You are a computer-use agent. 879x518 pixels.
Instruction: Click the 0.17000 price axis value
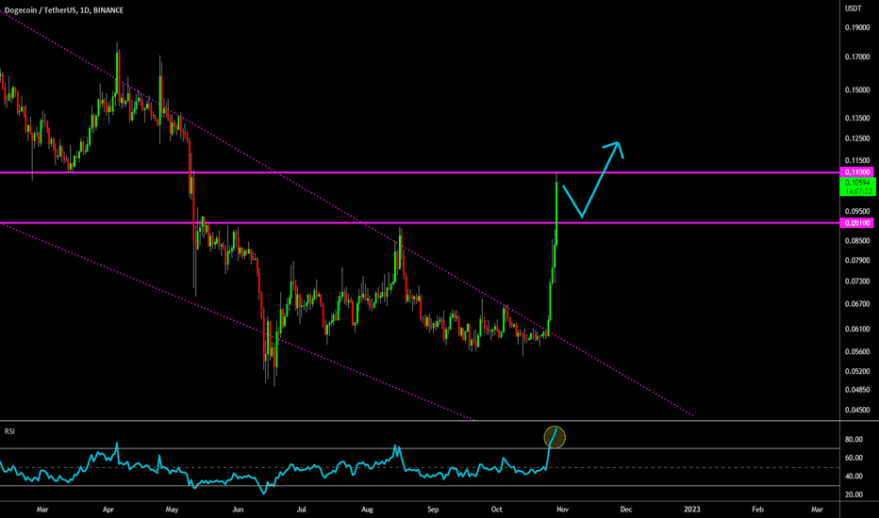tap(857, 57)
